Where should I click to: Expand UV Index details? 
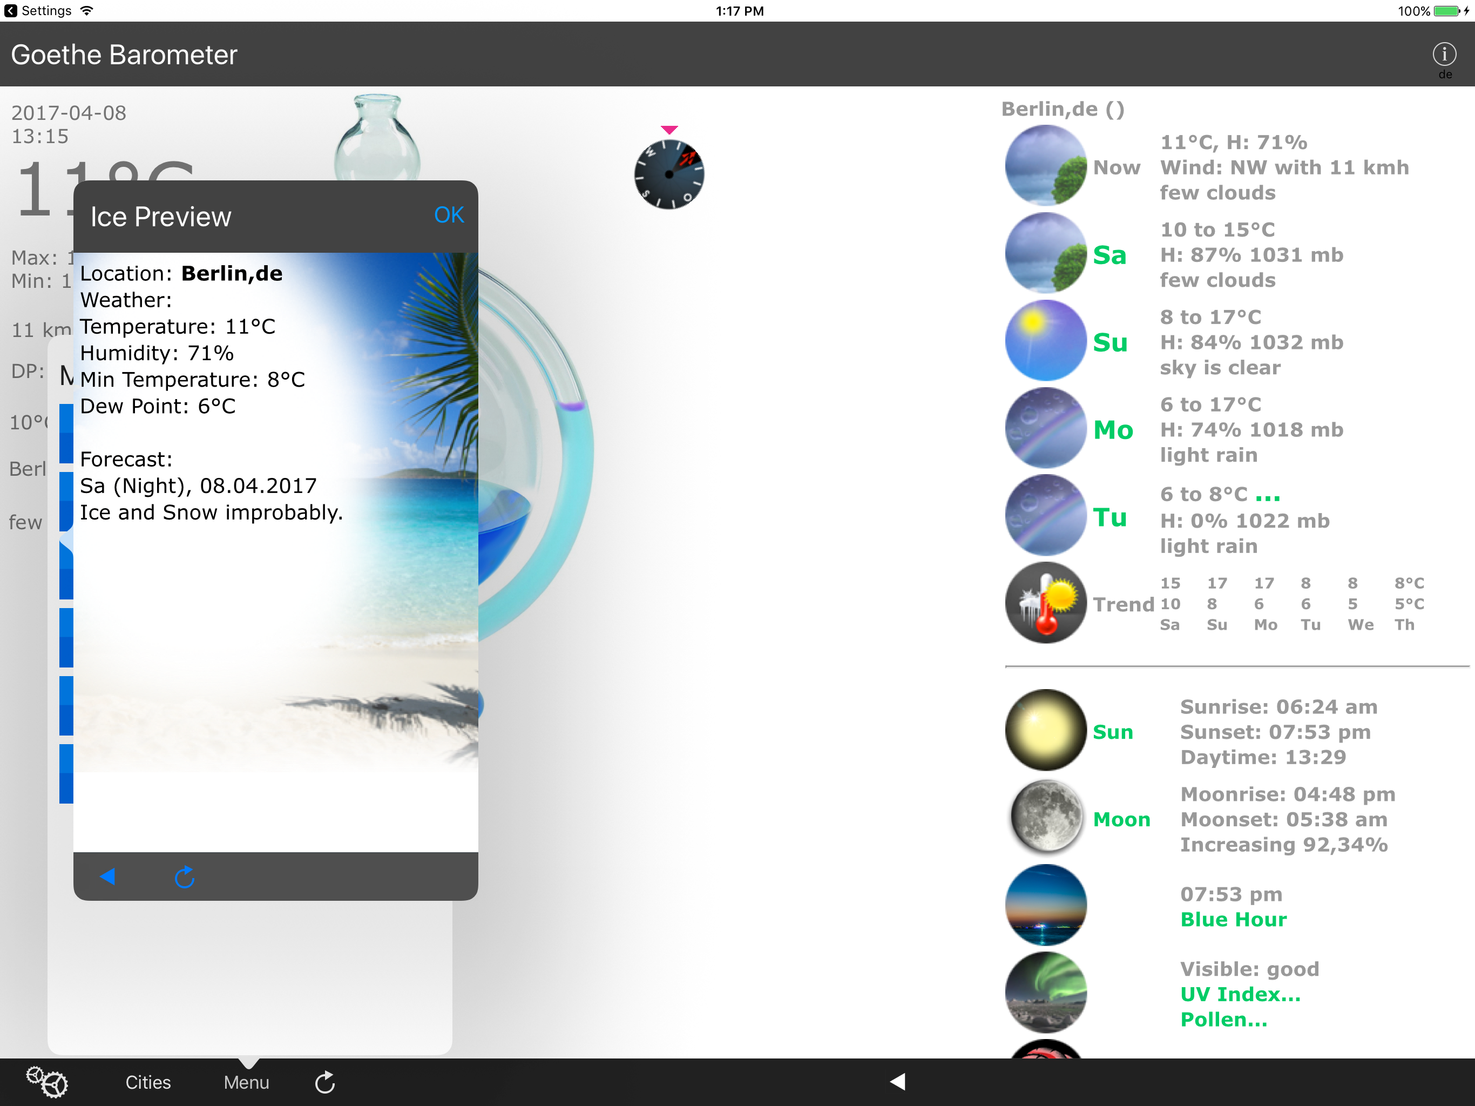pos(1240,994)
